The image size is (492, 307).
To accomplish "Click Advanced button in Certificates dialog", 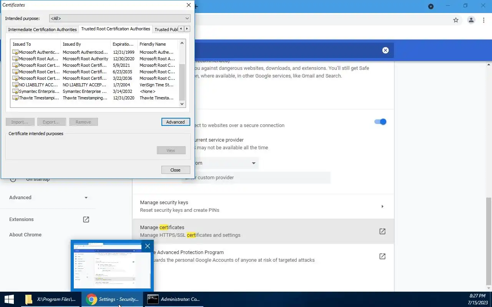I will pos(176,122).
